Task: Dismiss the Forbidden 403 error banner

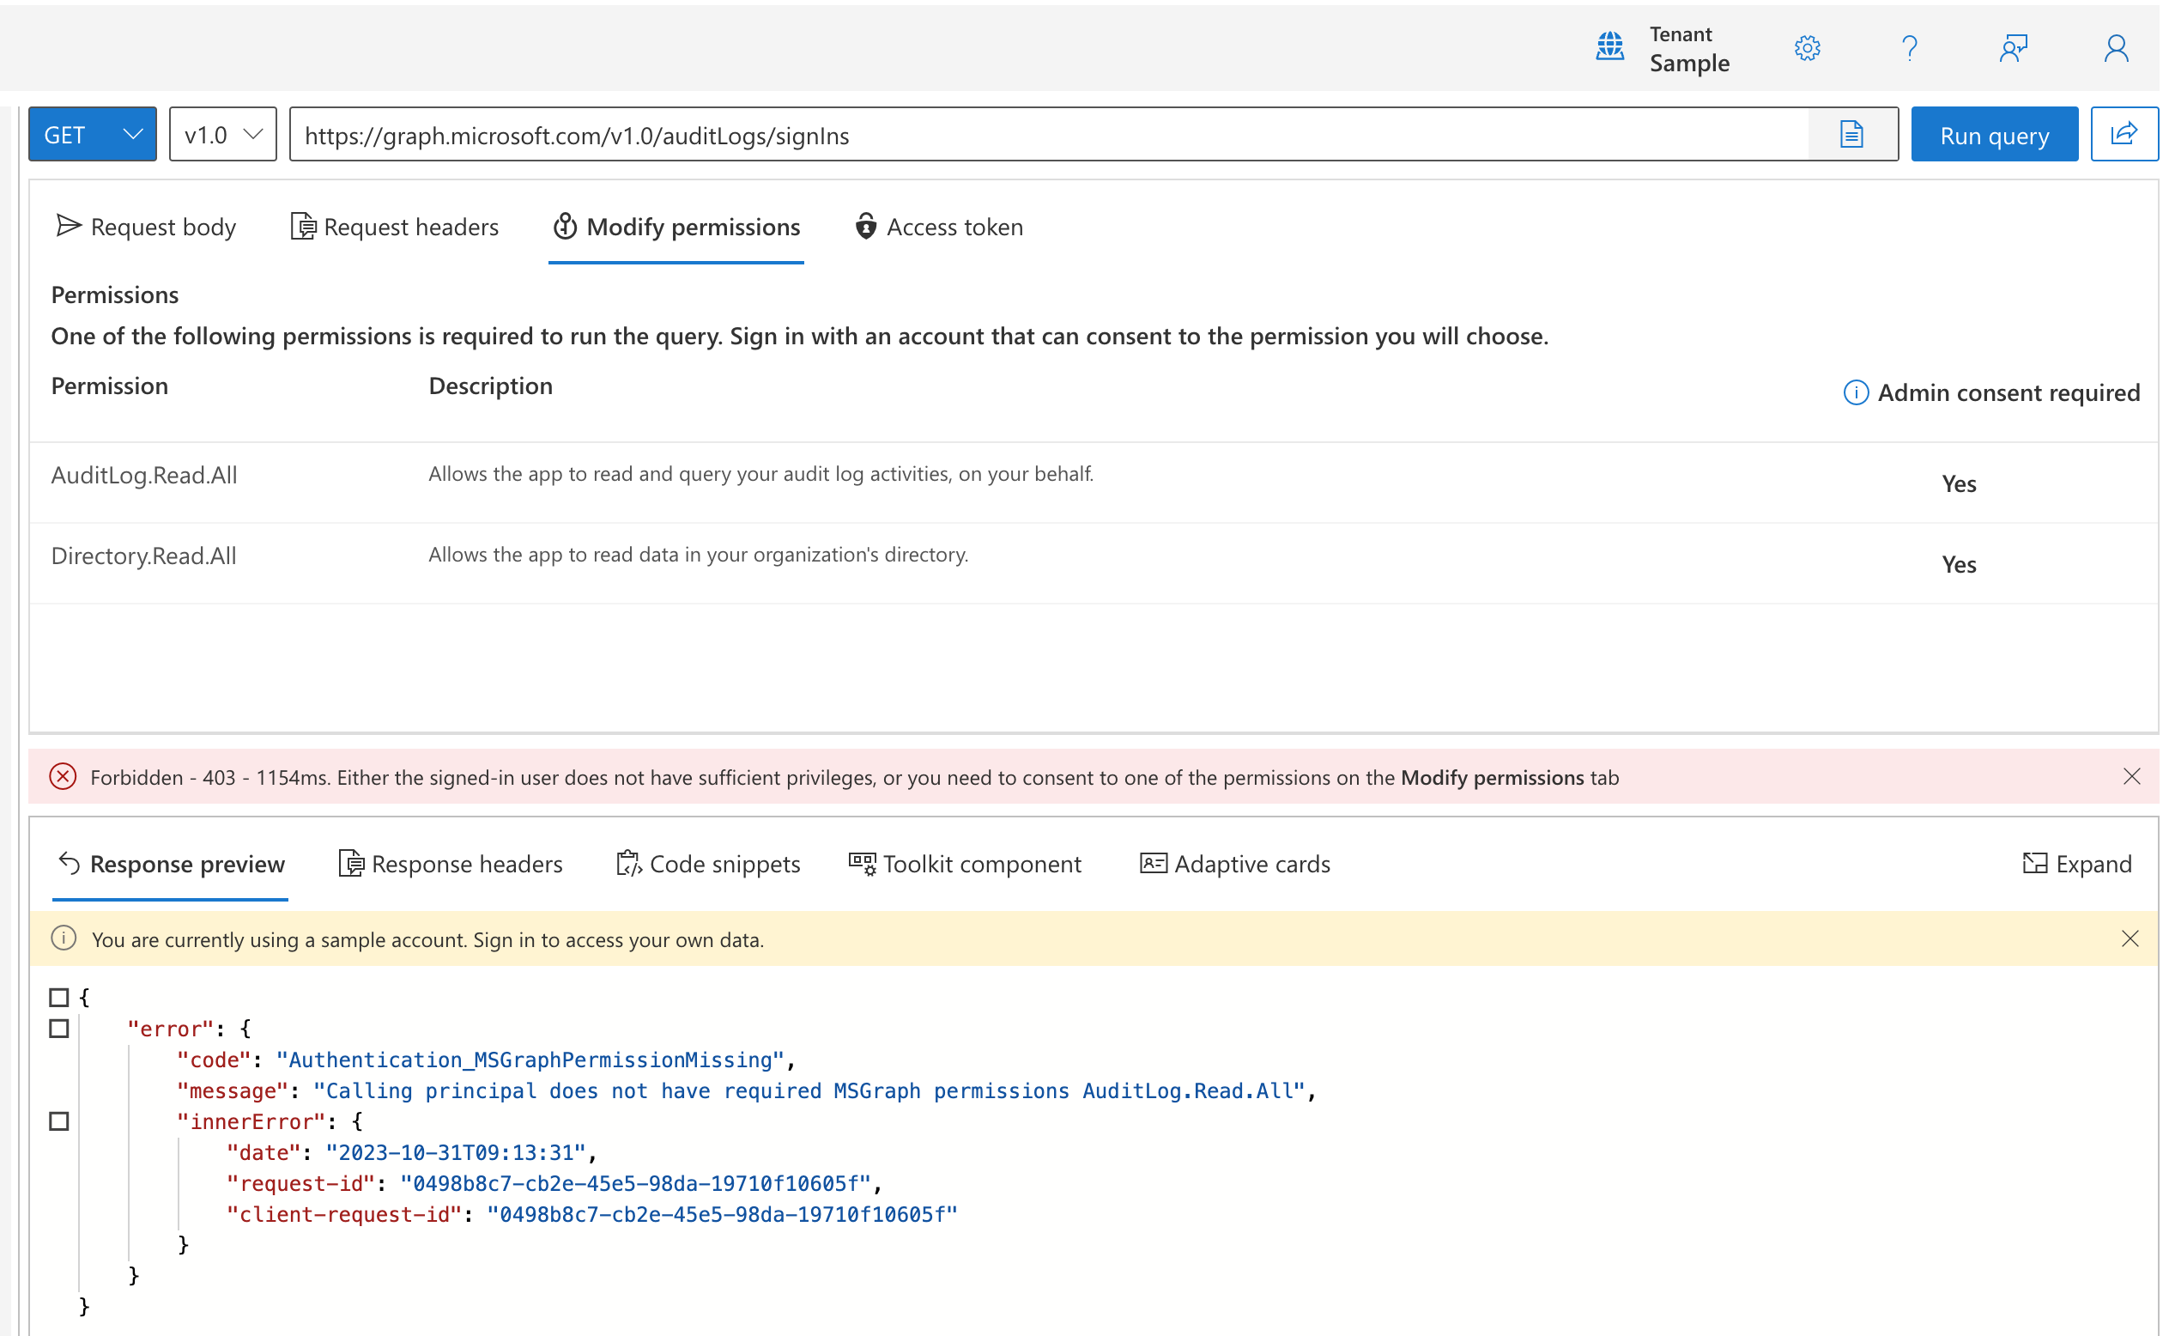Action: [x=2131, y=777]
